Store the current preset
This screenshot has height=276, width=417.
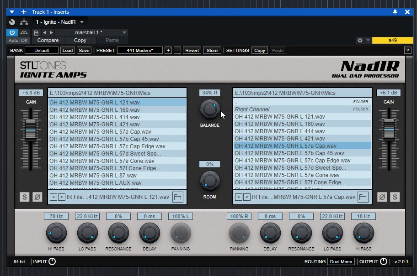(x=212, y=51)
